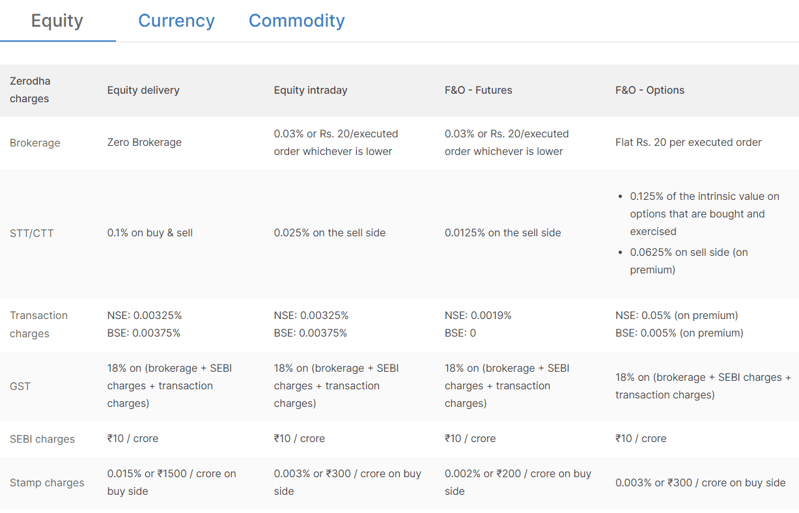Click '₹10 / crore' under F&O - Options
The width and height of the screenshot is (799, 513).
pyautogui.click(x=641, y=438)
